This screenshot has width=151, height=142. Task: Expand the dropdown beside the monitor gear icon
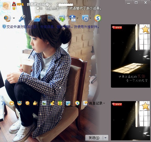point(90,18)
